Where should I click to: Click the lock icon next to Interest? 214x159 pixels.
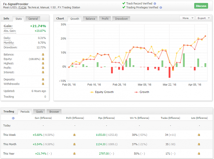click(x=43, y=72)
